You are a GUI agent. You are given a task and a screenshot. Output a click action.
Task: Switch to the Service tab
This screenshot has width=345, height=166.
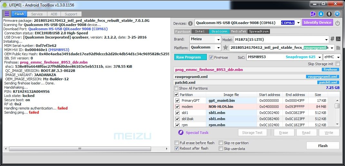(37, 14)
